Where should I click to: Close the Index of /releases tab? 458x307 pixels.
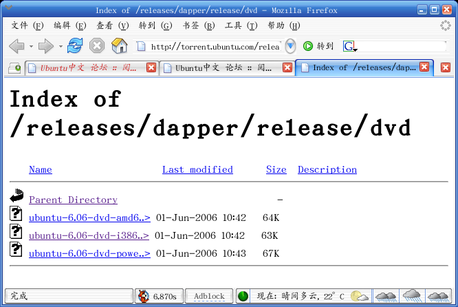pos(424,67)
